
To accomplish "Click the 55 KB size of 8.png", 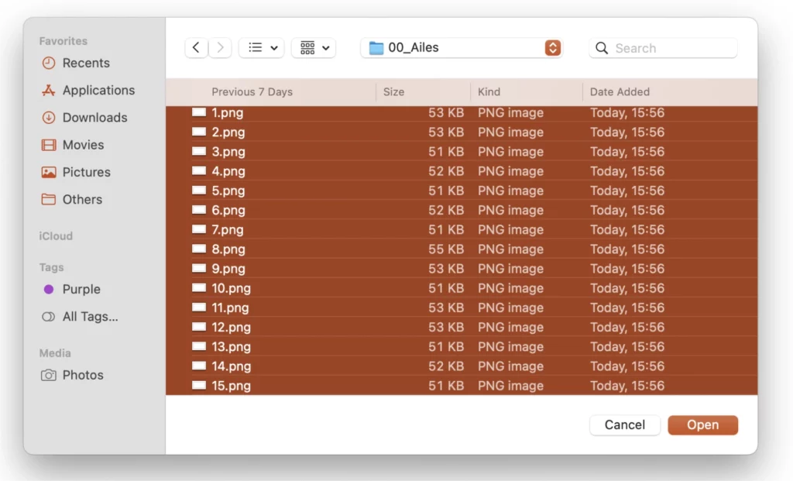I will click(x=446, y=249).
